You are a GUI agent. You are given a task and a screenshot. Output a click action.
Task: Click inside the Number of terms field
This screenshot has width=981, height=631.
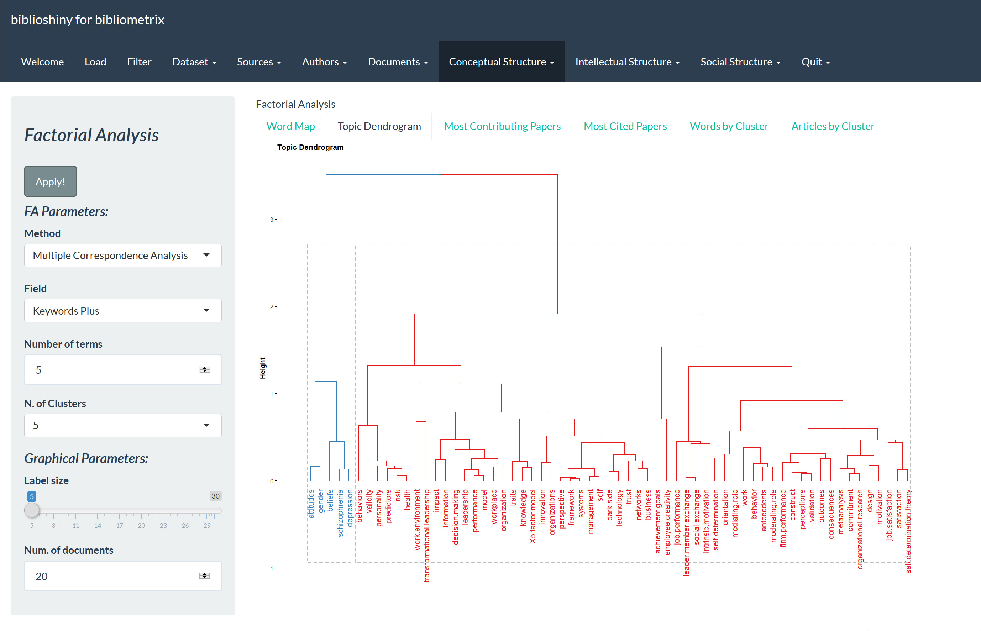(x=111, y=370)
